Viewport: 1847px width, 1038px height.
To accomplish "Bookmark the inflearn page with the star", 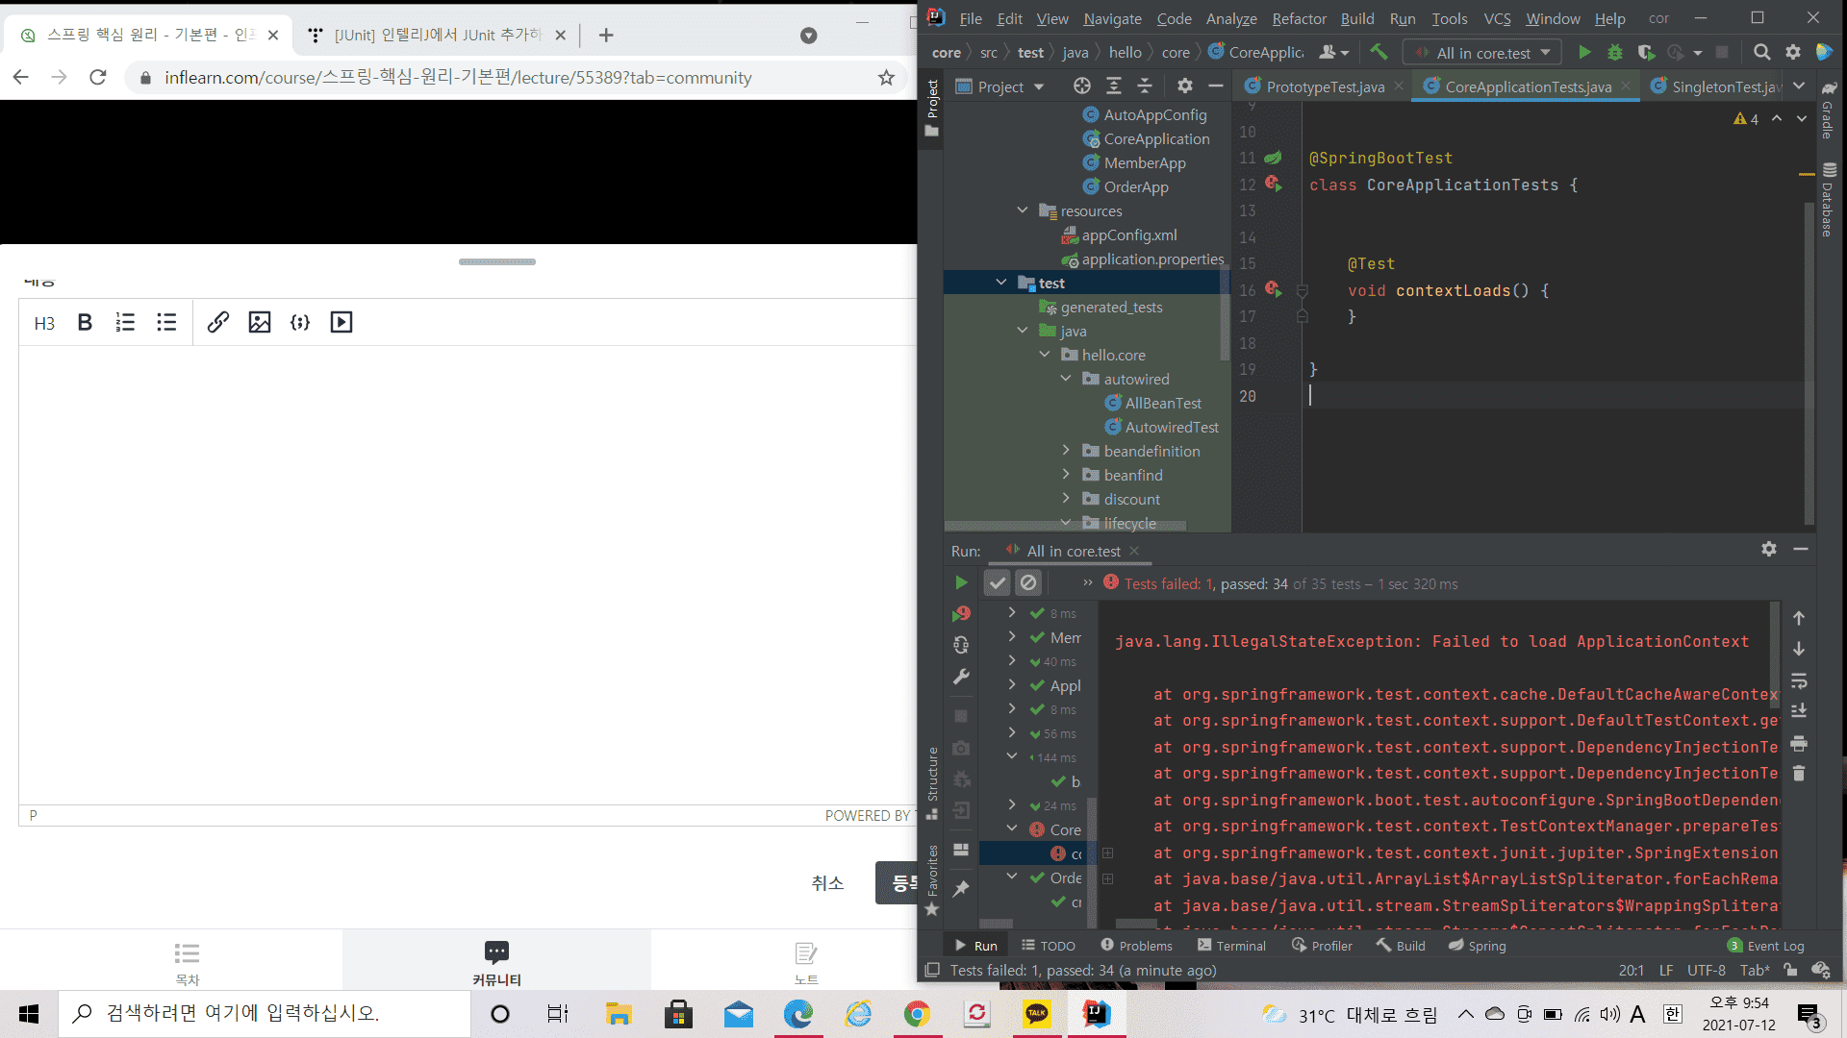I will tap(885, 78).
